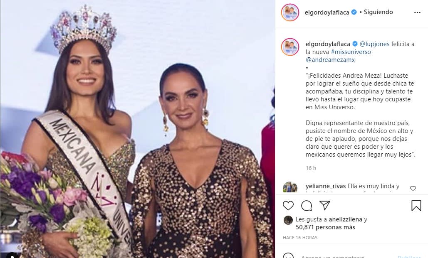Click the 16 h comment timestamp
This screenshot has height=258, width=428.
point(311,168)
